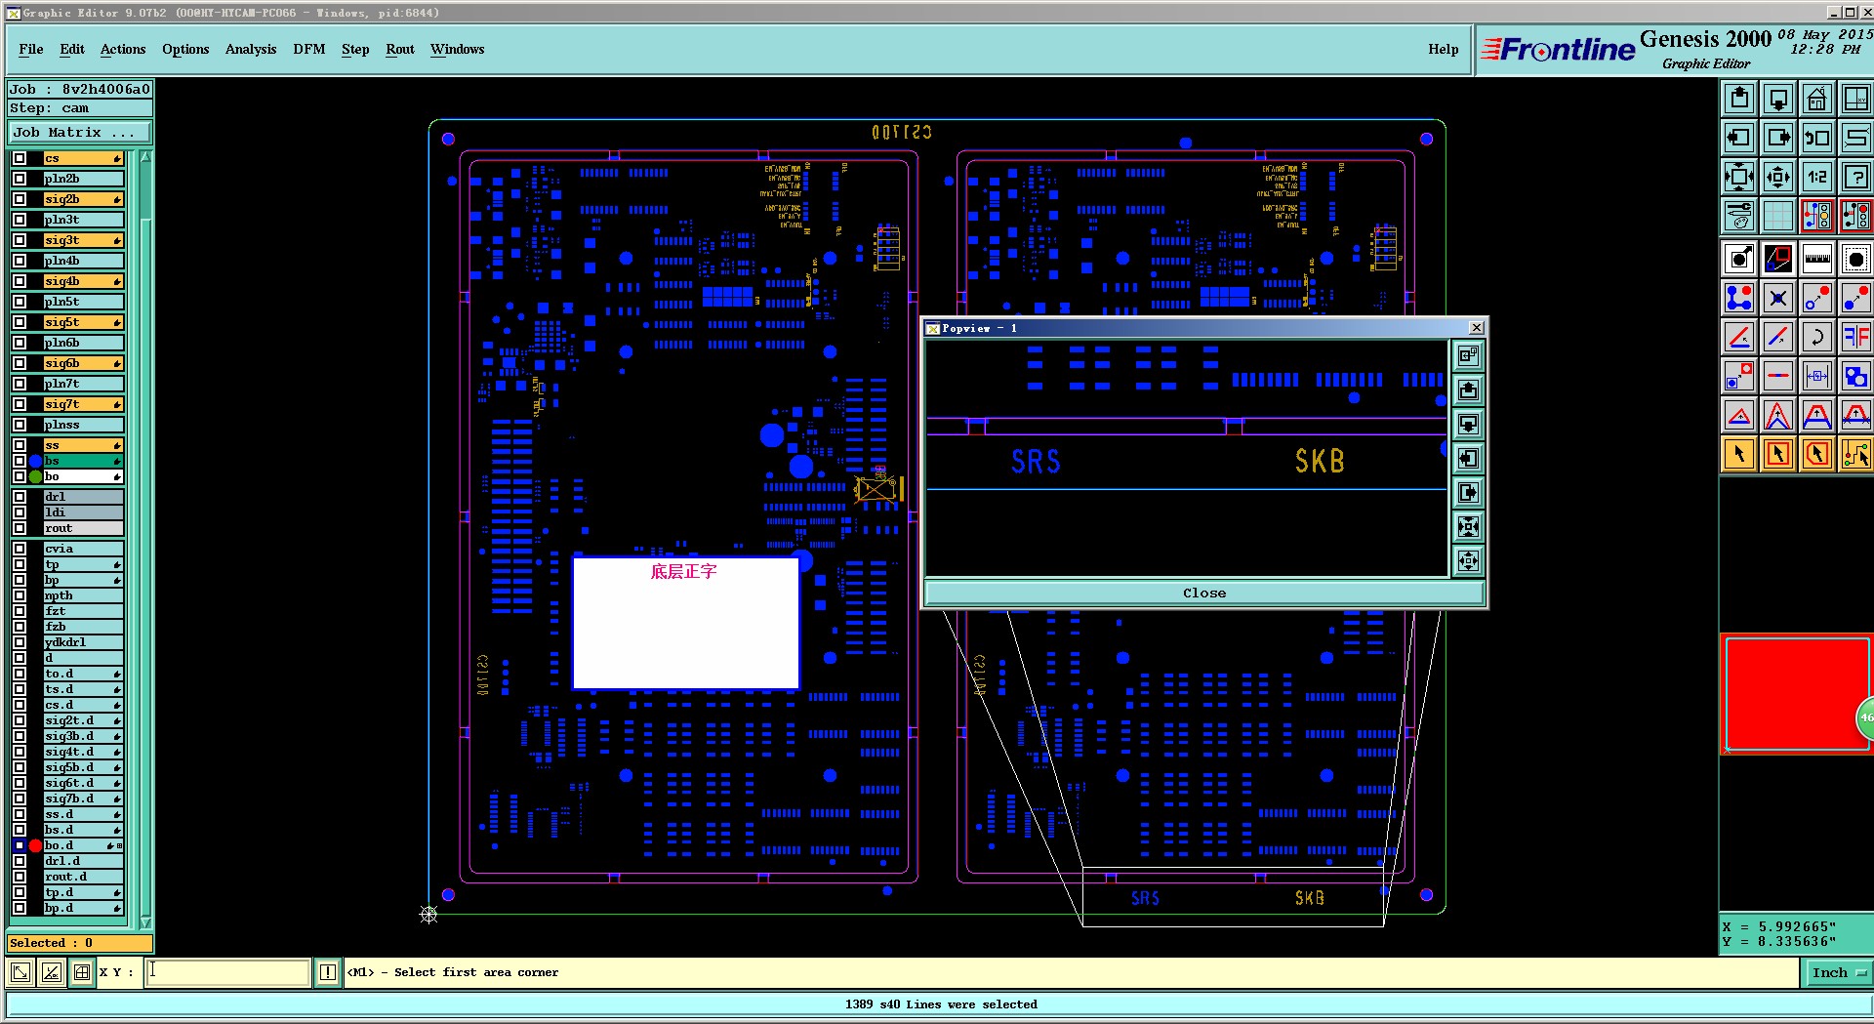Image resolution: width=1874 pixels, height=1024 pixels.
Task: Open the Analysis menu
Action: click(x=251, y=49)
